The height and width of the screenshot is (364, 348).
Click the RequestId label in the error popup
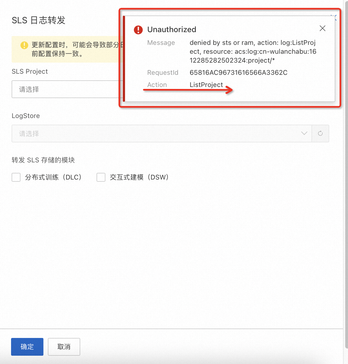tap(163, 73)
